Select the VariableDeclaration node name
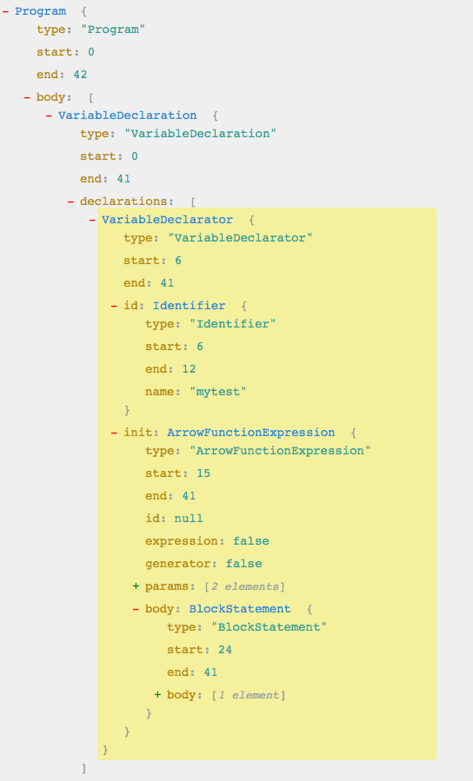This screenshot has width=473, height=781. (x=127, y=116)
